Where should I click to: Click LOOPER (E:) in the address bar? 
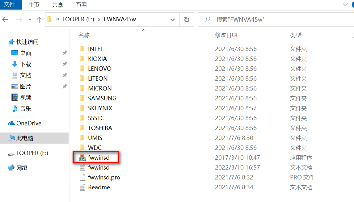[x=78, y=19]
